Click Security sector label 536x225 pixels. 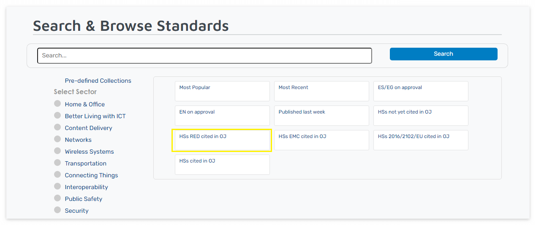77,211
